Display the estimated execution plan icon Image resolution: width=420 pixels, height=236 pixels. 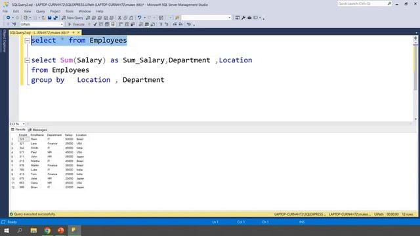click(x=101, y=24)
